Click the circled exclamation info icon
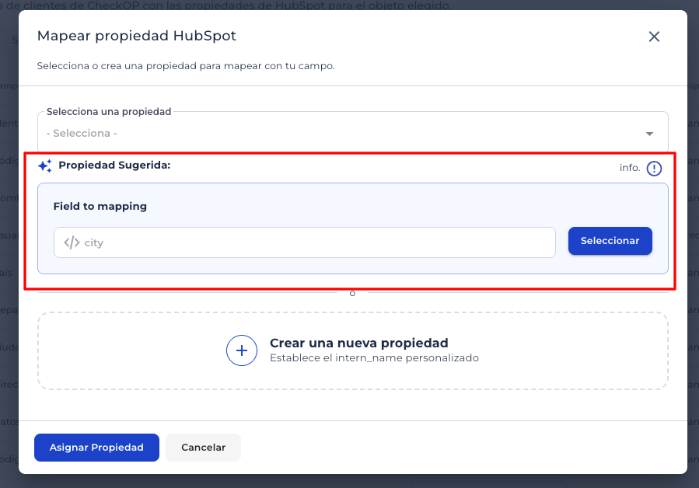The image size is (699, 488). (654, 168)
